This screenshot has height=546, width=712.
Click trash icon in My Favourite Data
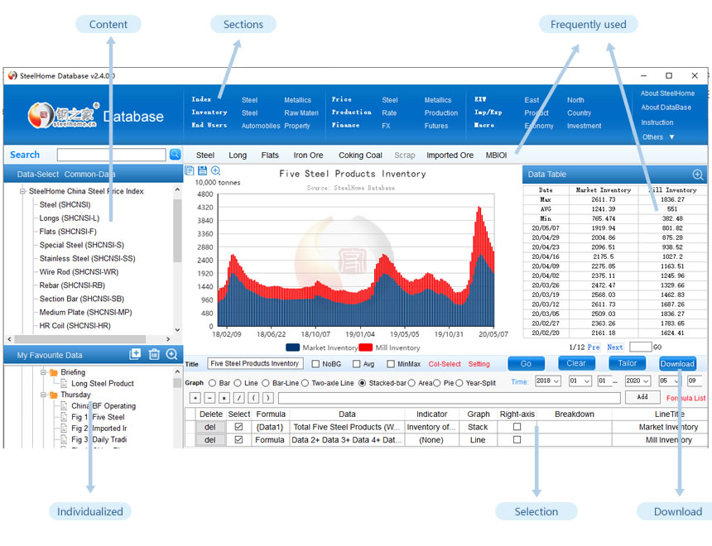click(x=153, y=354)
